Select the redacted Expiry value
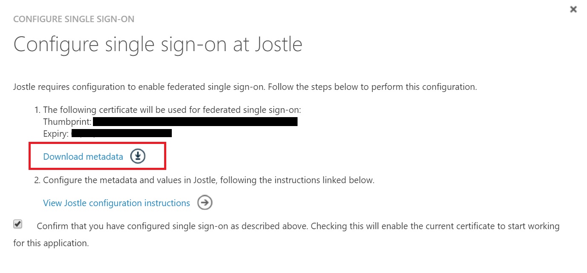Viewport: 587px width, 273px height. point(121,133)
